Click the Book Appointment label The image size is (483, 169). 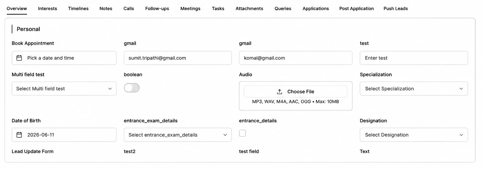tap(33, 43)
